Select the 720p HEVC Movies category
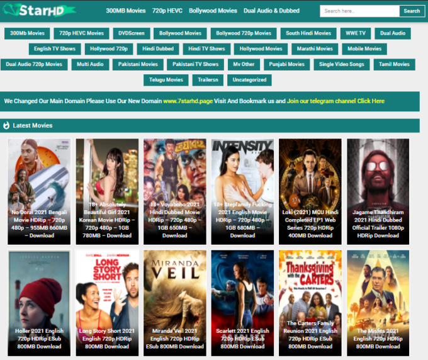This screenshot has height=360, width=428. (x=81, y=33)
